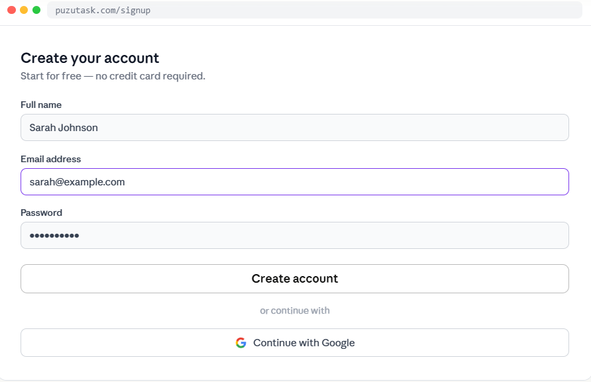
Task: Click the Full name label
Action: point(41,105)
